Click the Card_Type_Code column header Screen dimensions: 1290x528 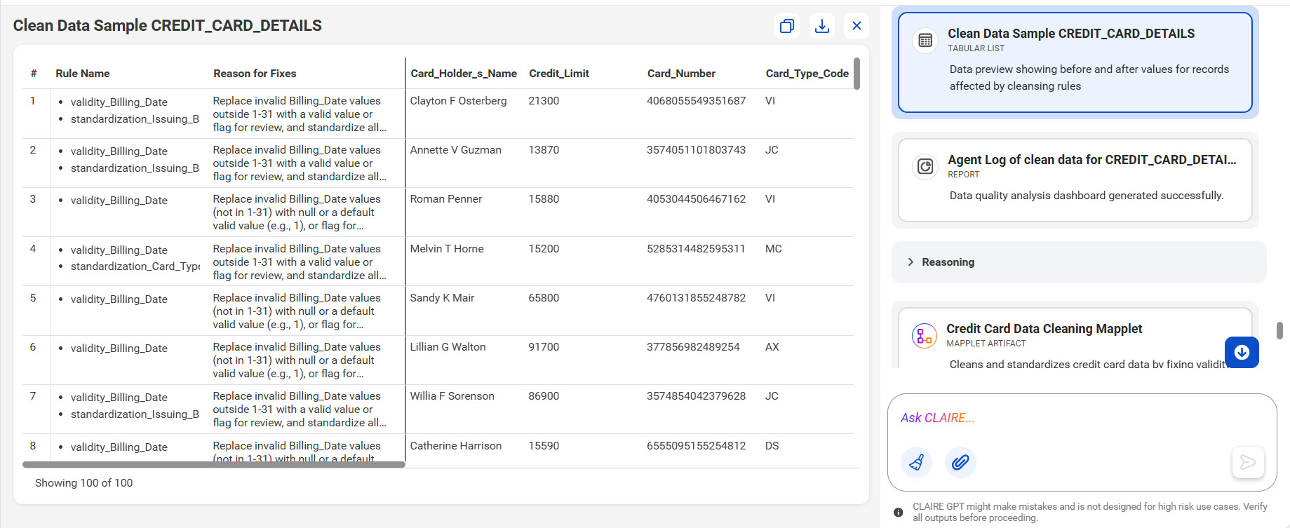(x=807, y=74)
